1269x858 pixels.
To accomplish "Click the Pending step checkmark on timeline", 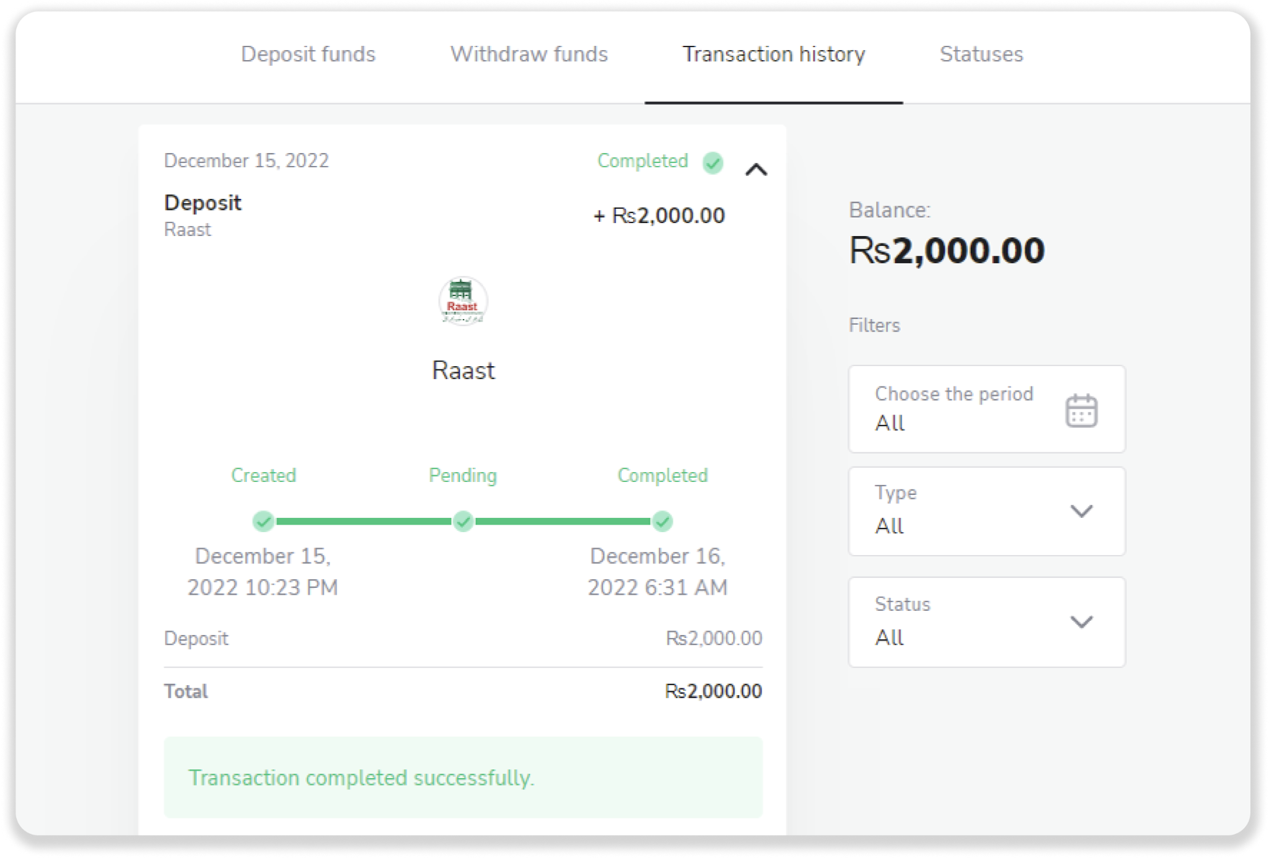I will tap(463, 522).
